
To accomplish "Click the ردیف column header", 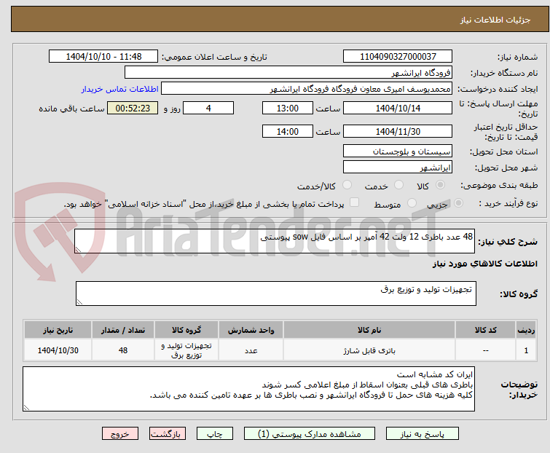I will point(526,330).
